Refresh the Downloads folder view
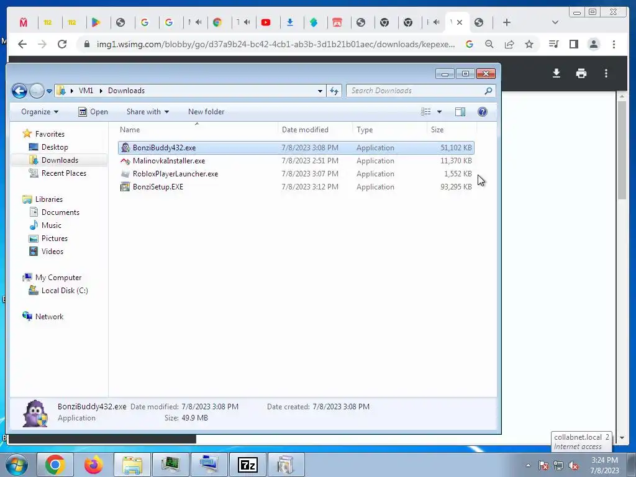The image size is (636, 477). 334,91
